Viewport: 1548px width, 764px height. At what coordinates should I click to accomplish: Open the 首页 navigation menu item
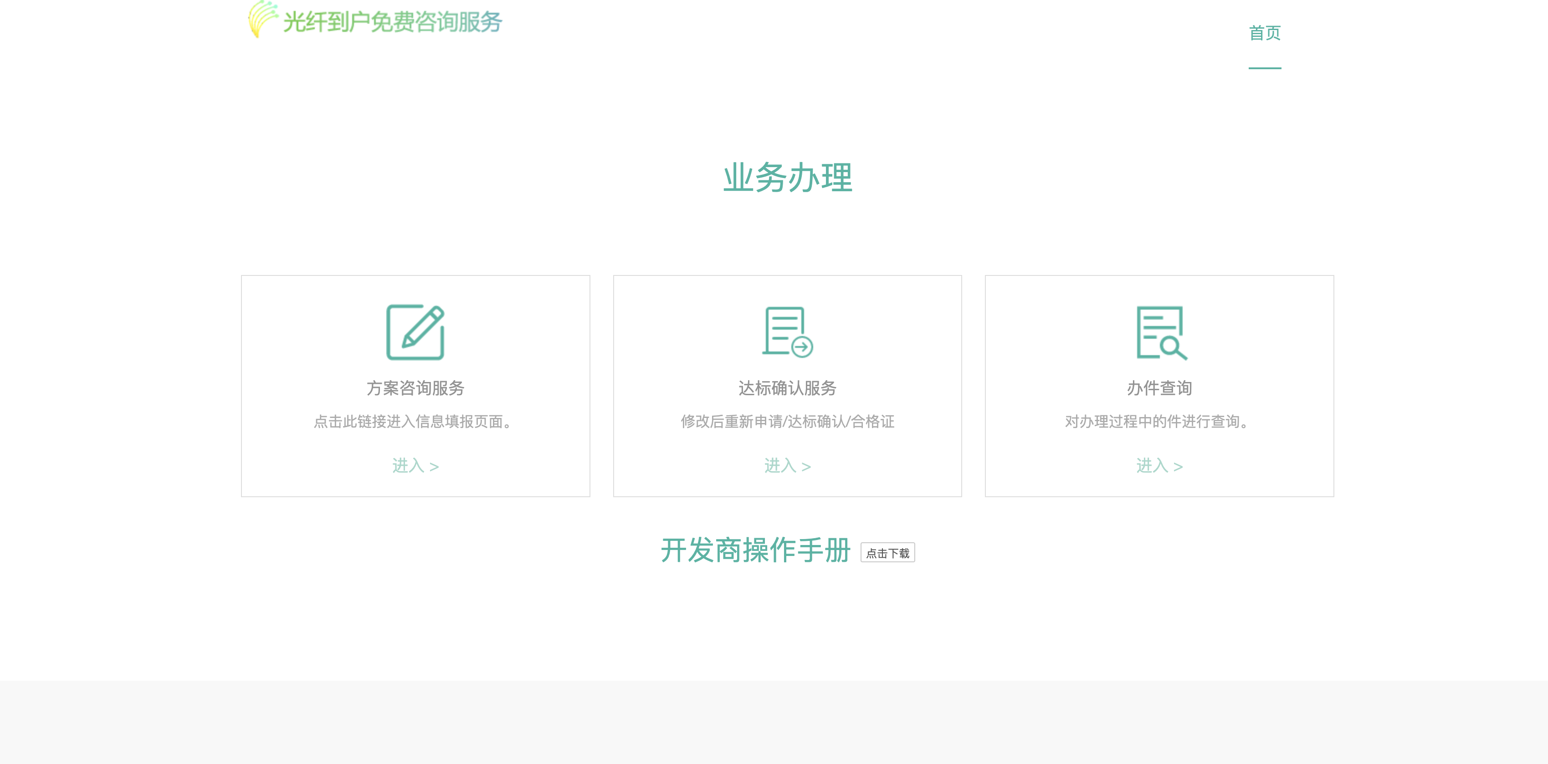[1265, 34]
